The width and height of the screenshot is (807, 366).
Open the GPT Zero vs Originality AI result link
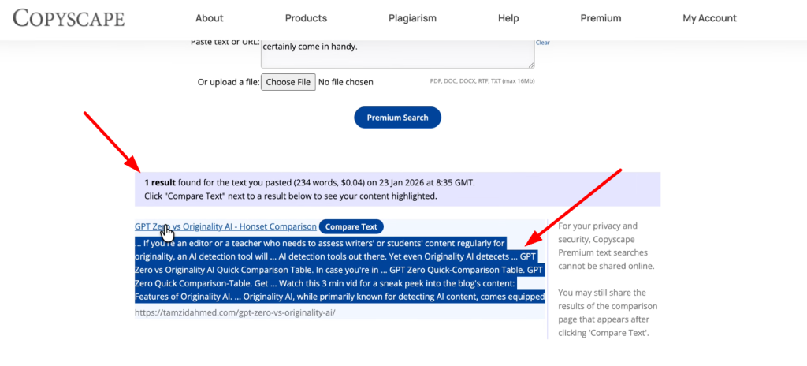[x=225, y=227]
